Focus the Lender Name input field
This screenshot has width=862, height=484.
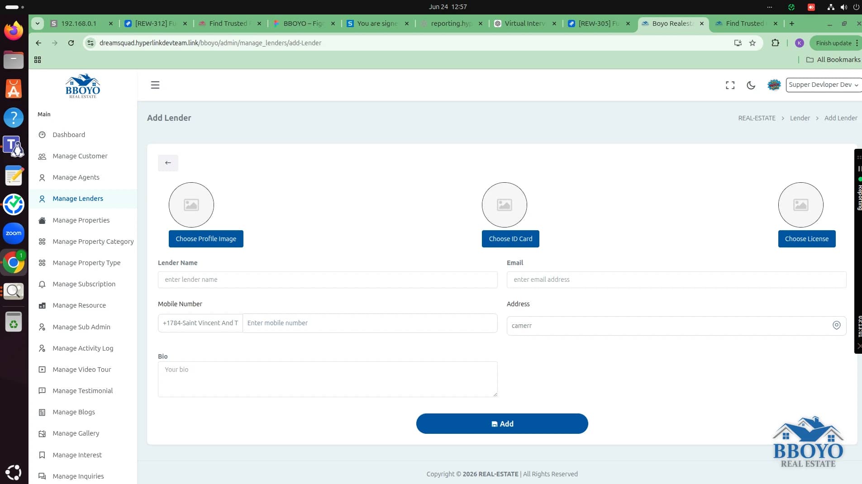tap(328, 280)
